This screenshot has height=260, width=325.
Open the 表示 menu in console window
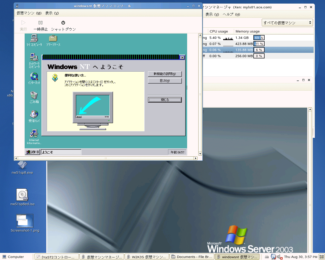click(x=52, y=13)
